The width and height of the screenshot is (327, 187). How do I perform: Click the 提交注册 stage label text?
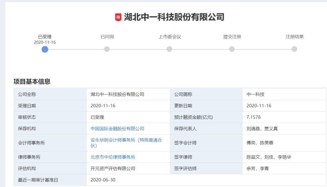[x=232, y=37]
